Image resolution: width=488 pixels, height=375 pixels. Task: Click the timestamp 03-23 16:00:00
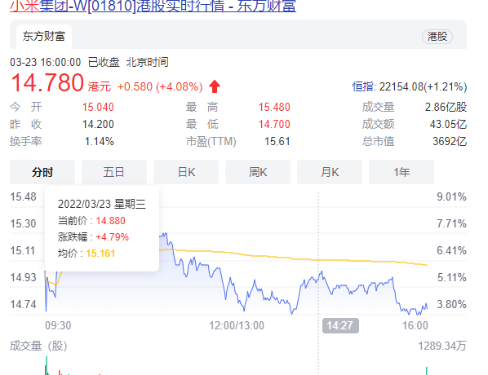tap(46, 62)
